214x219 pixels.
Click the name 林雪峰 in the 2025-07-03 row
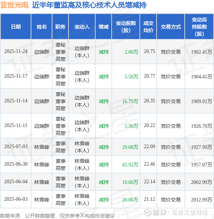[42, 147]
